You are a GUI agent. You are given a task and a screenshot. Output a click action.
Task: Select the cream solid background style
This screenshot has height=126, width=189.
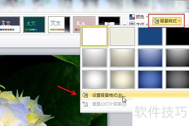122,36
